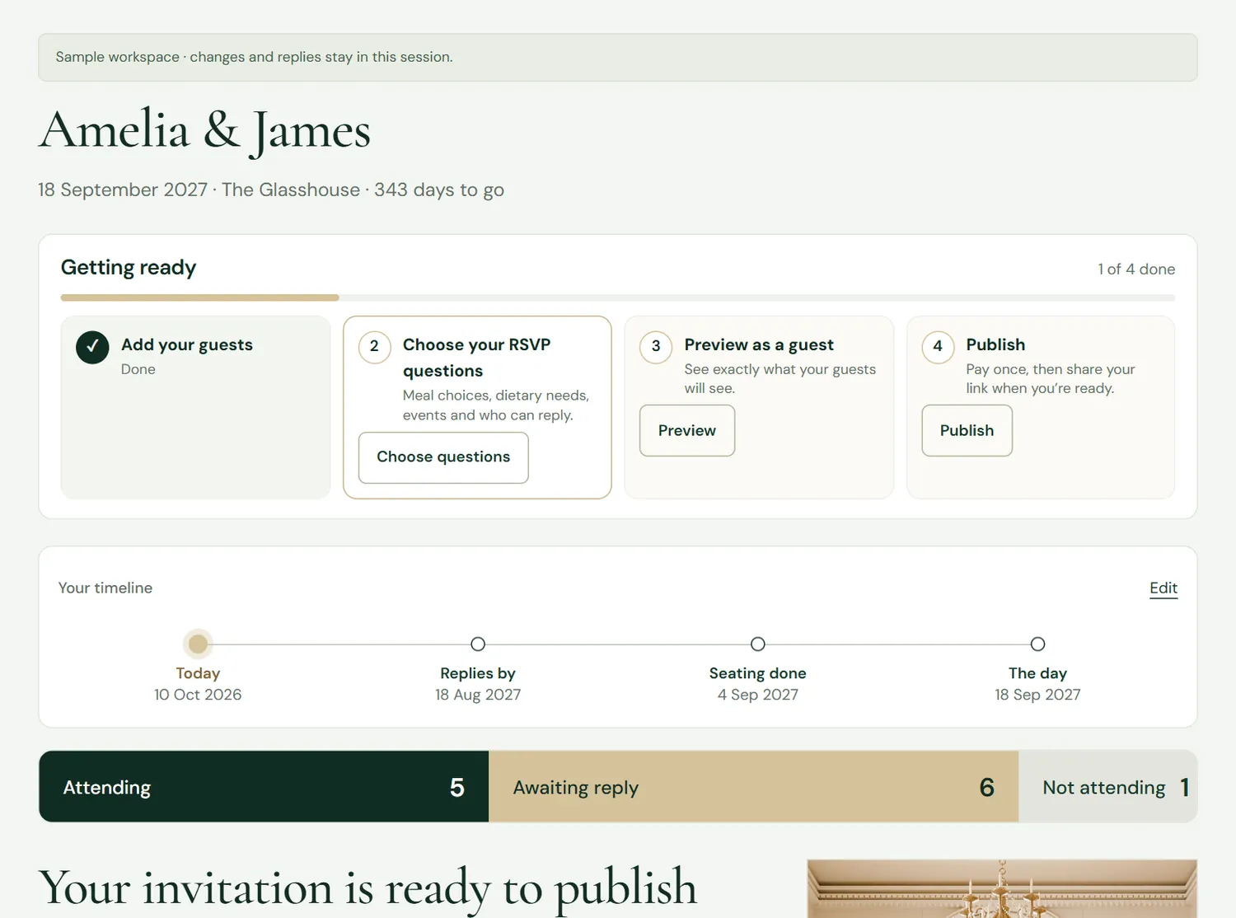Open the Choose questions button
This screenshot has width=1236, height=918.
click(443, 457)
